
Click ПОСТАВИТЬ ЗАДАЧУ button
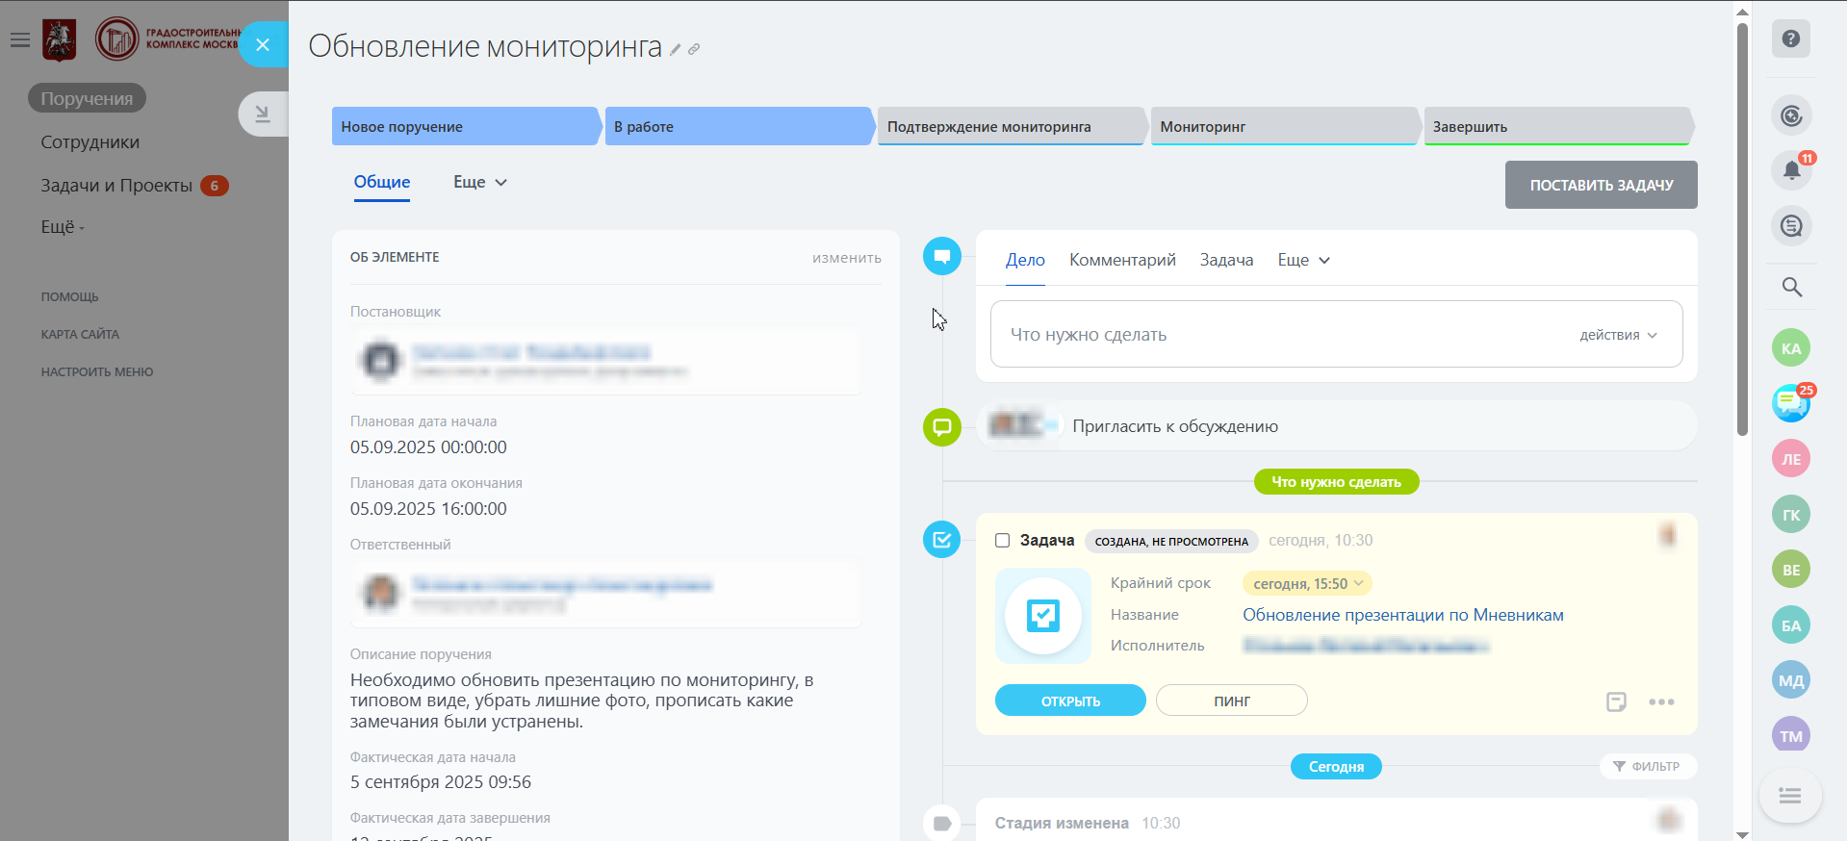click(1601, 185)
